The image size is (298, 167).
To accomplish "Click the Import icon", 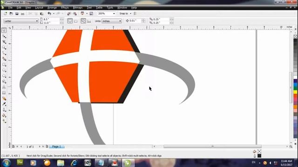I will pos(69,13).
